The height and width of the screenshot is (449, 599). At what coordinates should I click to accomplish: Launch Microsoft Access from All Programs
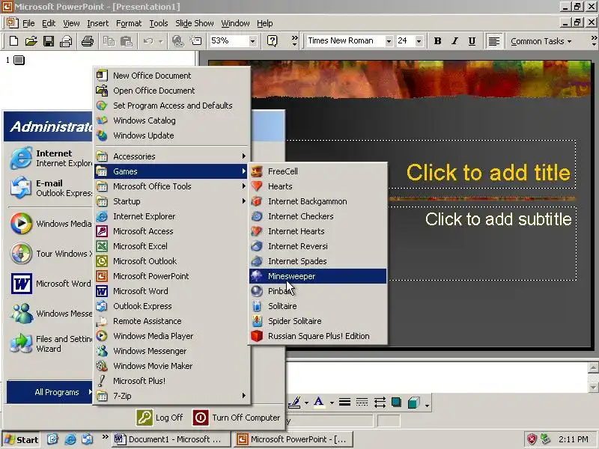pyautogui.click(x=172, y=231)
